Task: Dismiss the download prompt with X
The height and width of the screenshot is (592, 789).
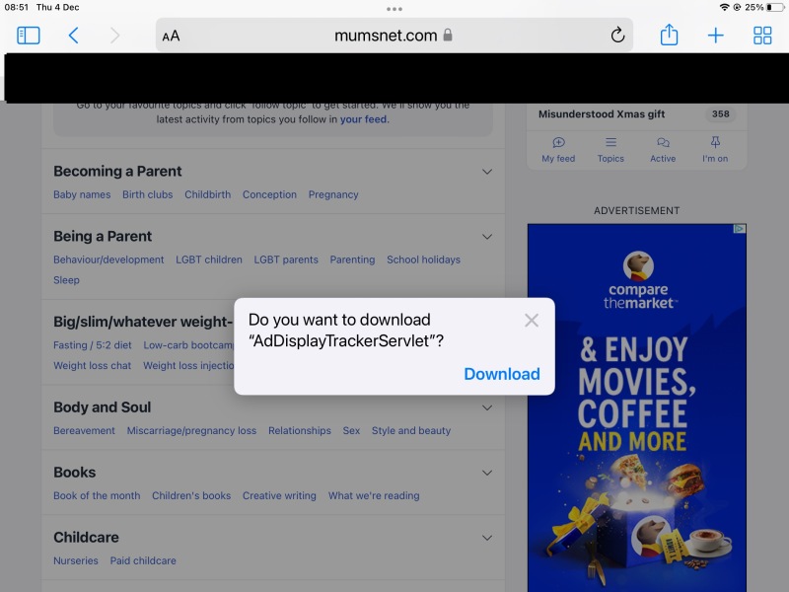Action: pos(532,320)
